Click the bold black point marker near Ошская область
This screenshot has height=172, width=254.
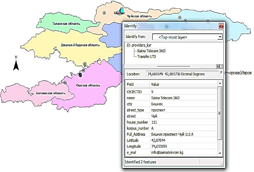pyautogui.click(x=80, y=75)
